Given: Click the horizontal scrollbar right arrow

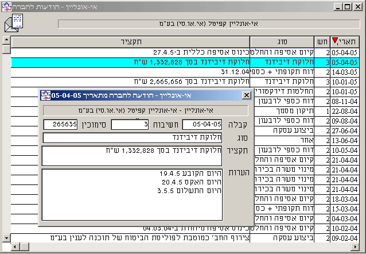Looking at the screenshot, I should [x=355, y=247].
